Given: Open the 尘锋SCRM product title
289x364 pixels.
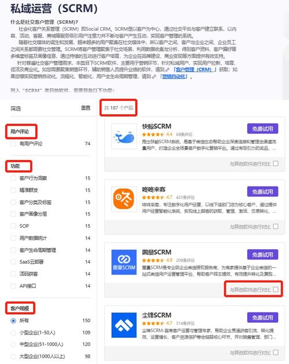Looking at the screenshot, I should coord(156,315).
